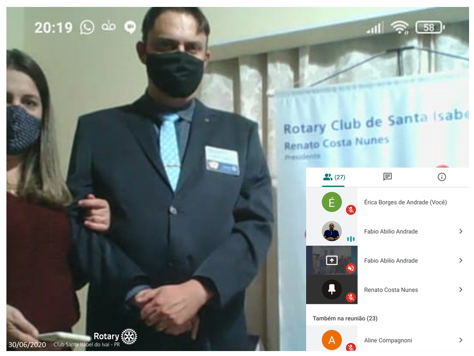Click the Rotary wheel logo

coord(129,336)
